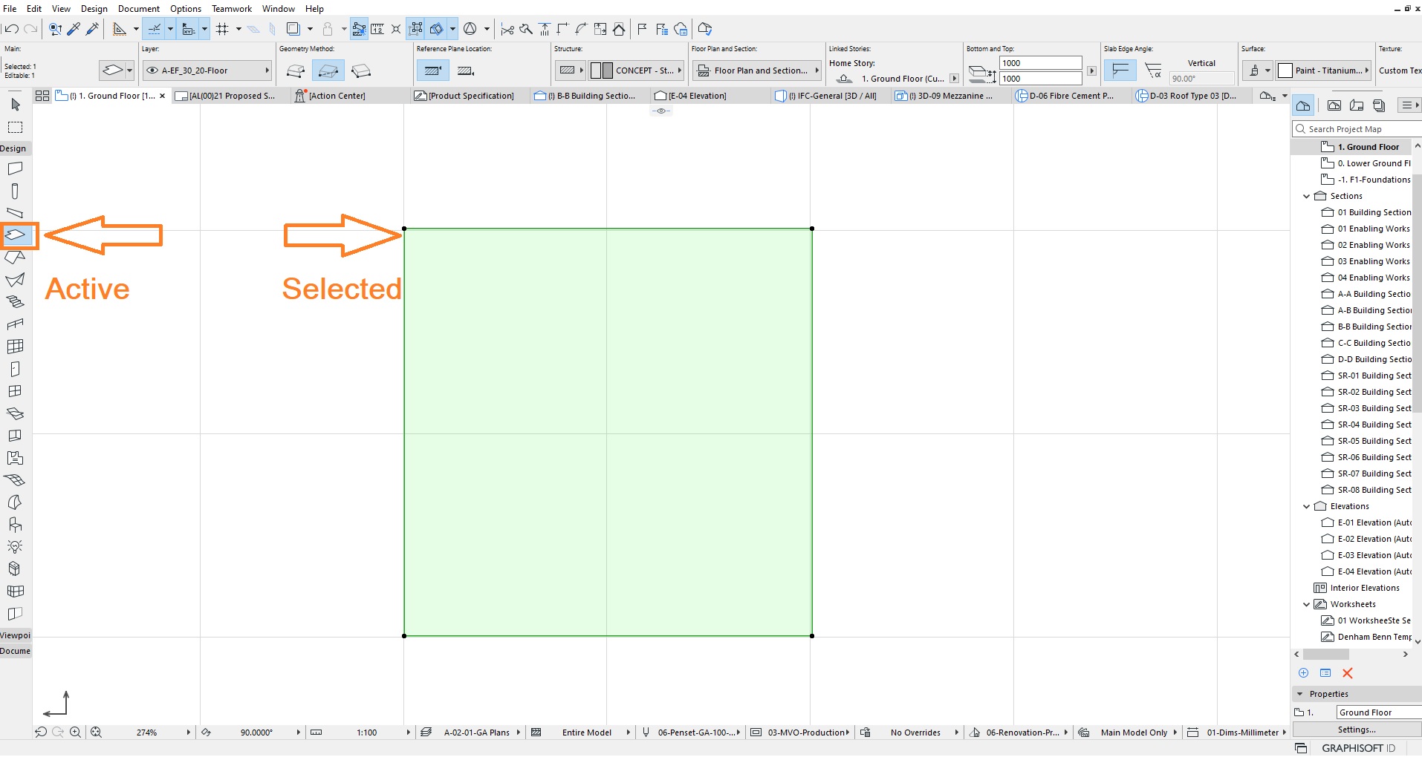Screen dimensions: 1422x757
Task: Choose the Lamp tool
Action: pos(15,547)
